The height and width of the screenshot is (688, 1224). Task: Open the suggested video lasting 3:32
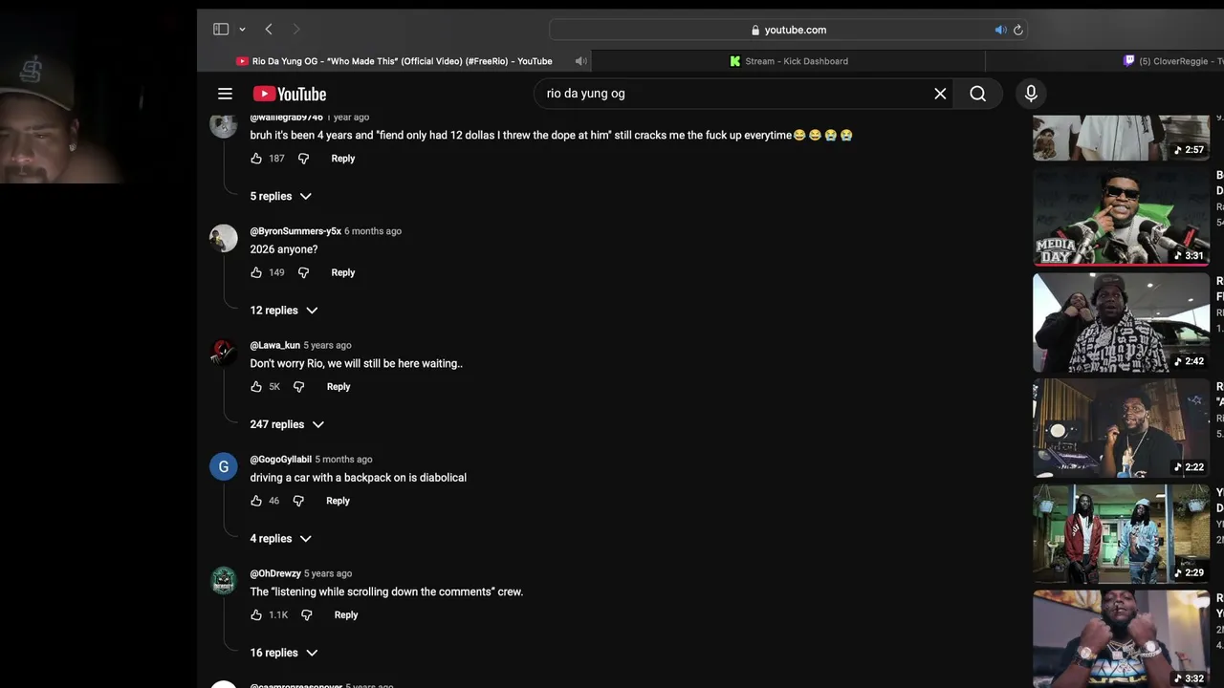tap(1121, 639)
